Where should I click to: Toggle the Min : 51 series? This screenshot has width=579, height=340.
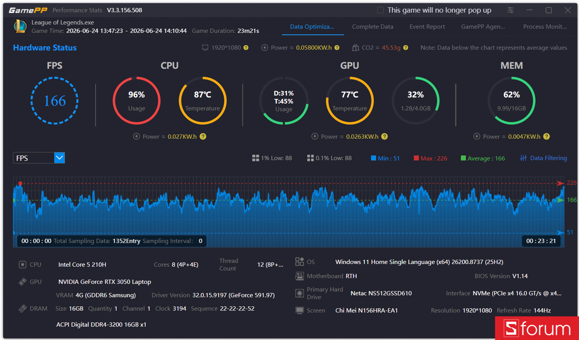[x=385, y=158]
